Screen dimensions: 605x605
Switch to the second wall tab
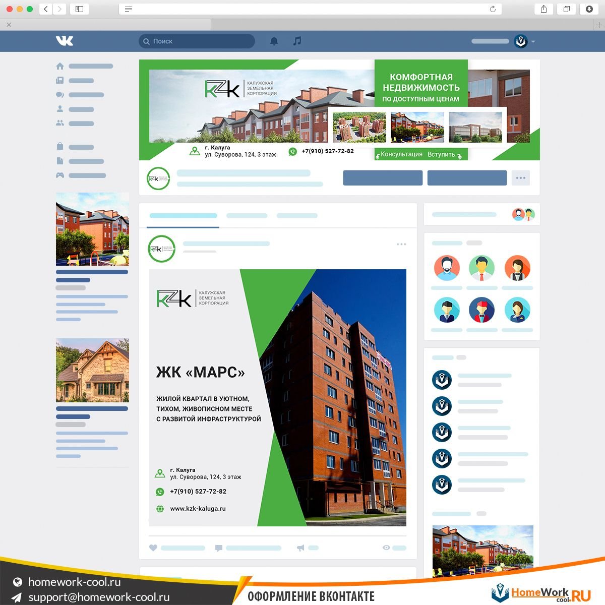click(247, 216)
